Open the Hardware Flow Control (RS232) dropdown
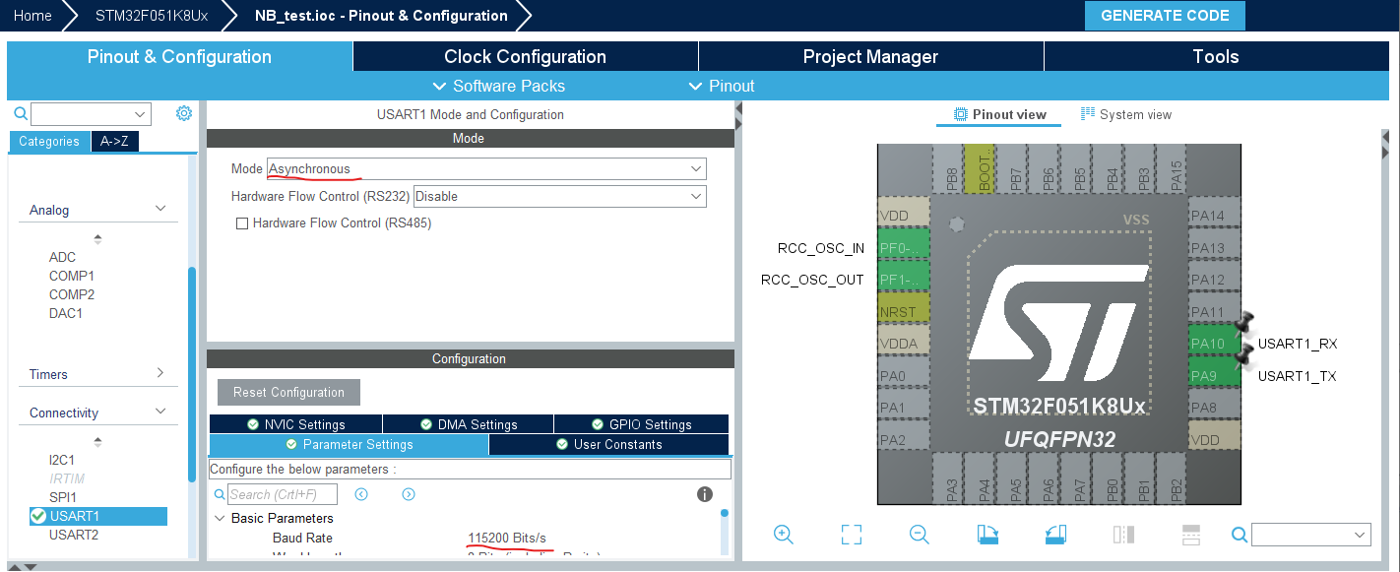The width and height of the screenshot is (1400, 572). coord(559,196)
